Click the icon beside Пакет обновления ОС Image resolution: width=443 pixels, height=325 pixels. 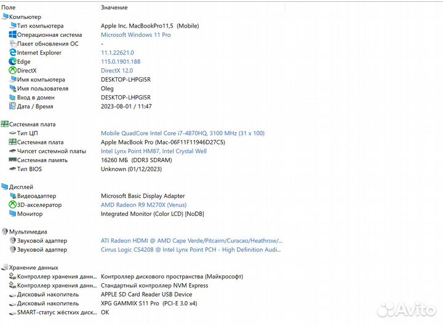pos(12,44)
